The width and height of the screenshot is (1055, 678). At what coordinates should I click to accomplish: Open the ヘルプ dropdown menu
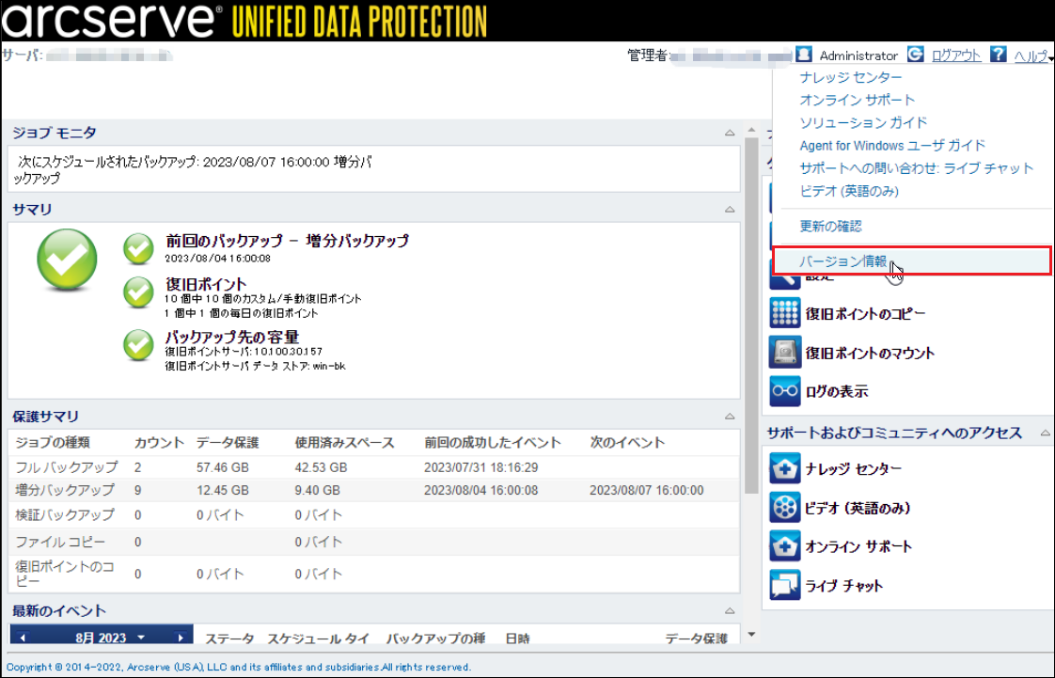coord(1033,56)
